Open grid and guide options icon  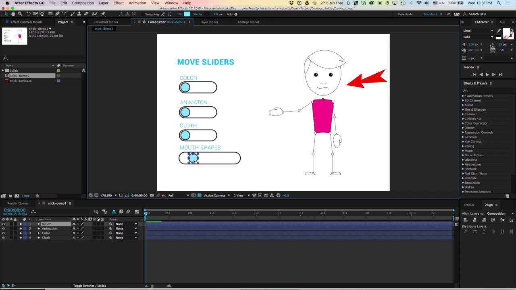121,195
